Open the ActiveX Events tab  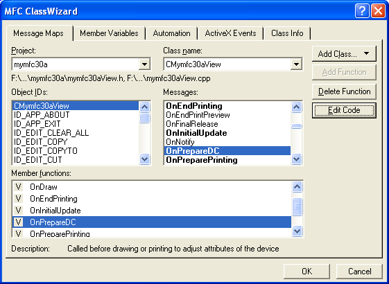(230, 33)
